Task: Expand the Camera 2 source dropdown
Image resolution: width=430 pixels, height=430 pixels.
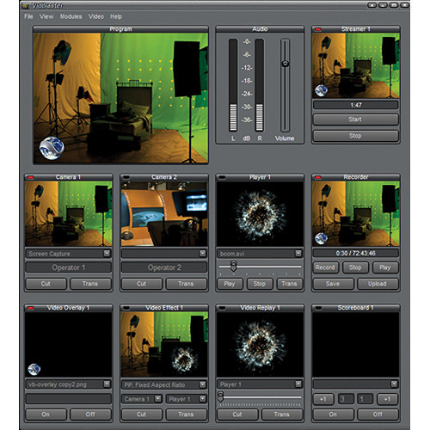Action: coord(203,254)
